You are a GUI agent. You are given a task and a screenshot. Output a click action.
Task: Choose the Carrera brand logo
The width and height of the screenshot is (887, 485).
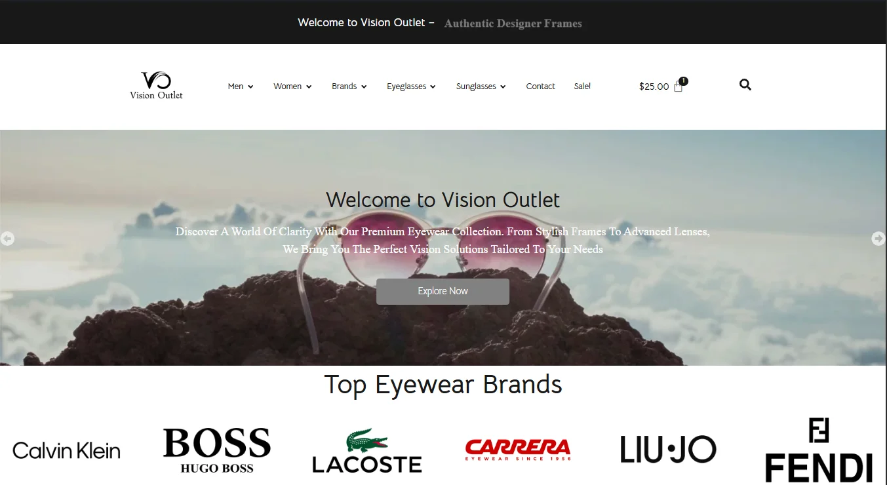click(517, 450)
